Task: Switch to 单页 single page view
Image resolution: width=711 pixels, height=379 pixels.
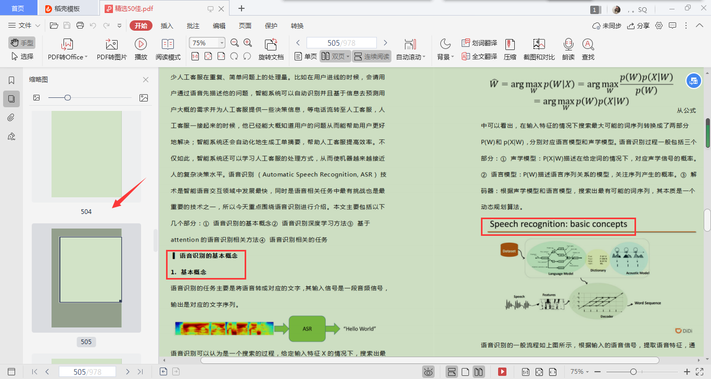Action: click(x=306, y=56)
